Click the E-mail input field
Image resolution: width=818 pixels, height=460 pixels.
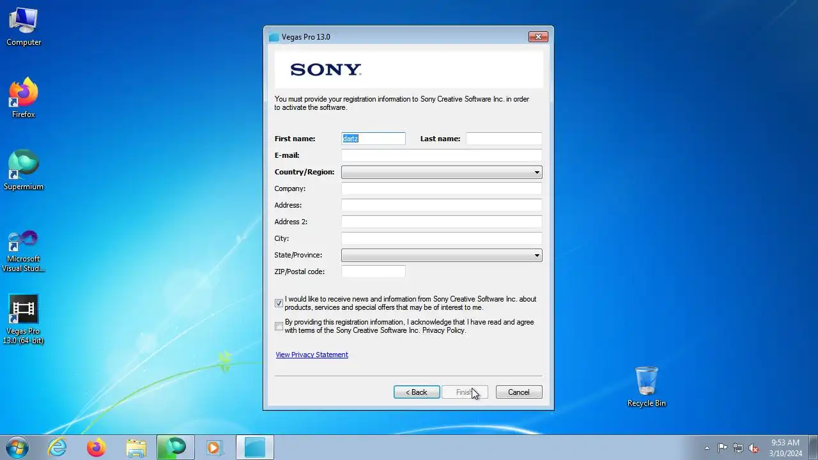pos(442,155)
